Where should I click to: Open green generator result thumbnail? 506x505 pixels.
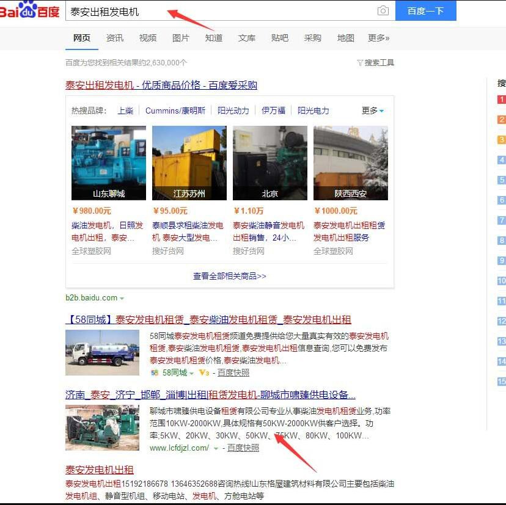pyautogui.click(x=102, y=427)
